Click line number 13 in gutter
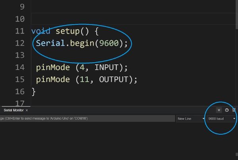The image size is (238, 160). (x=20, y=55)
